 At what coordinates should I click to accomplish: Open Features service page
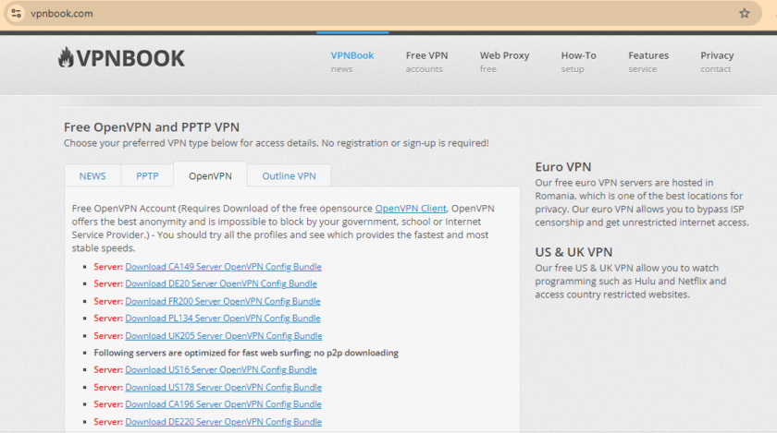[x=648, y=61]
